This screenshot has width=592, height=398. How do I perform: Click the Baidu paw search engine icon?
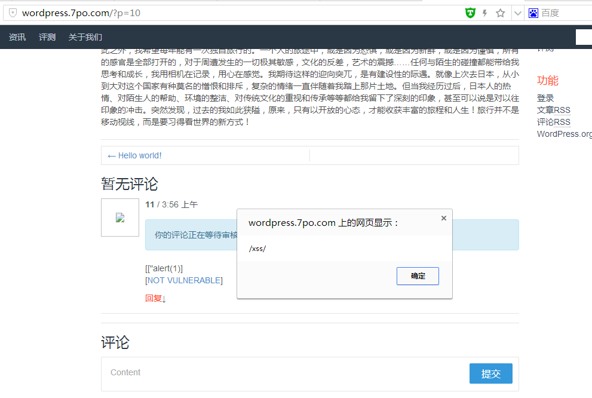533,13
